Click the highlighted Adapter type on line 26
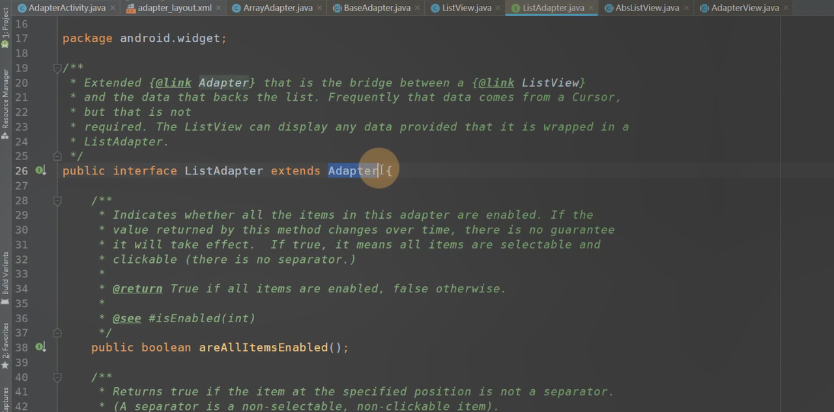The height and width of the screenshot is (412, 834). [x=353, y=171]
